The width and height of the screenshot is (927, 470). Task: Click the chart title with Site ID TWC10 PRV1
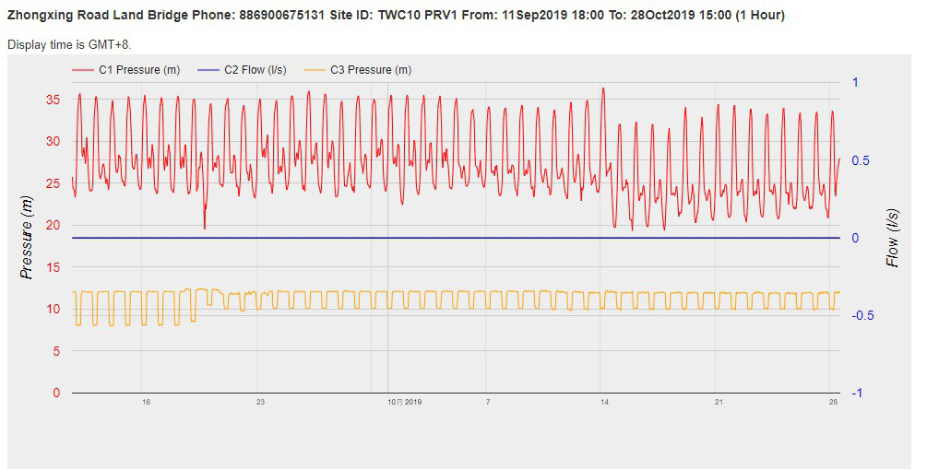pyautogui.click(x=397, y=16)
